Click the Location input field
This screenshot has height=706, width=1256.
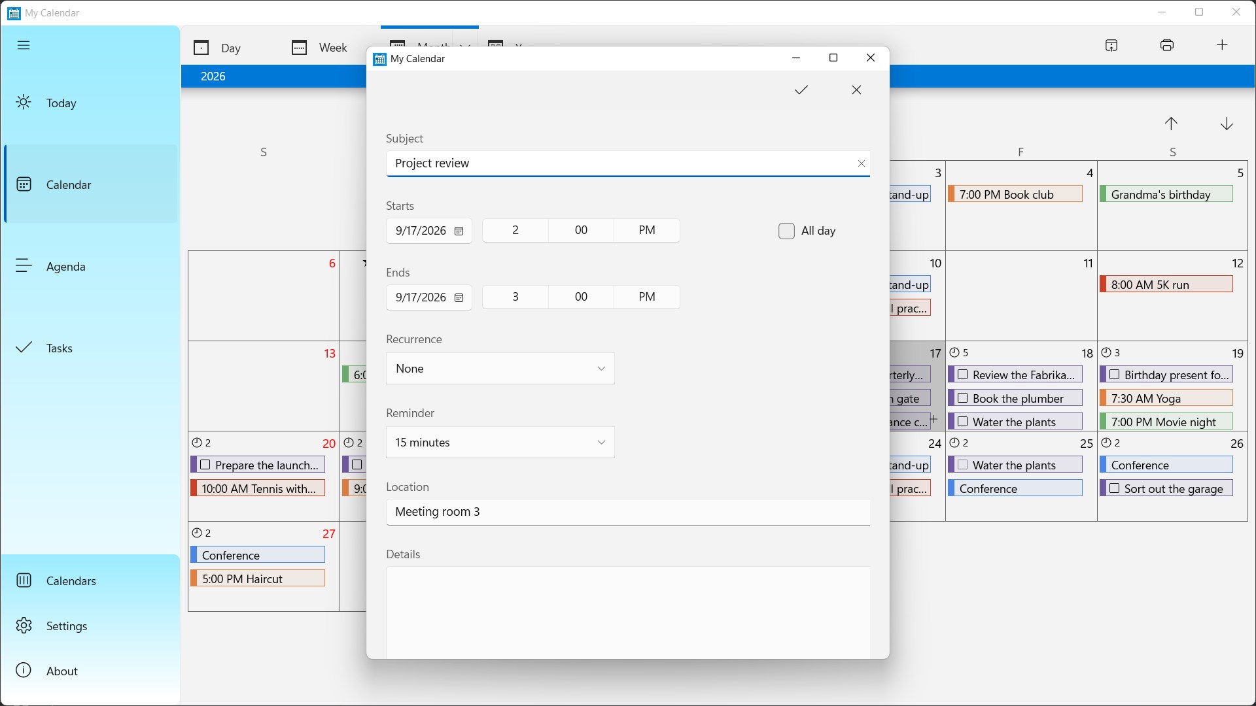(628, 512)
